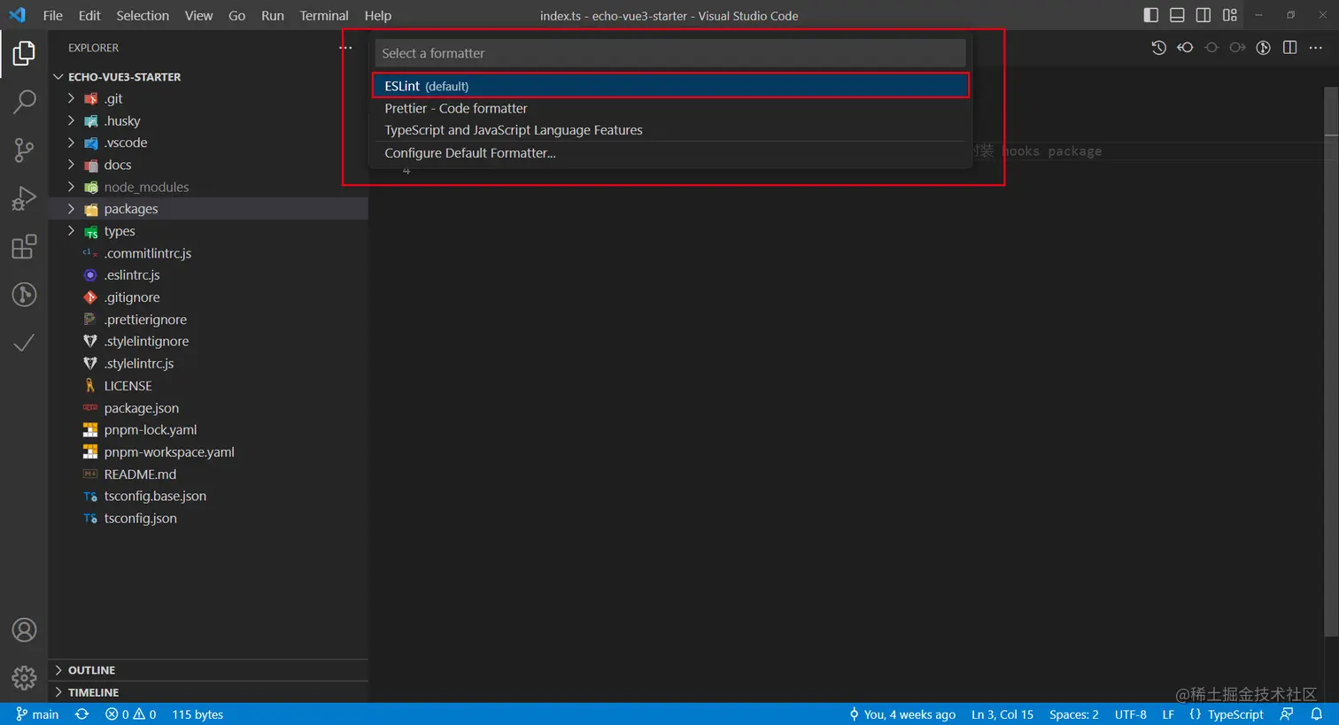The width and height of the screenshot is (1339, 725).
Task: Open the Accounts menu icon
Action: (x=24, y=630)
